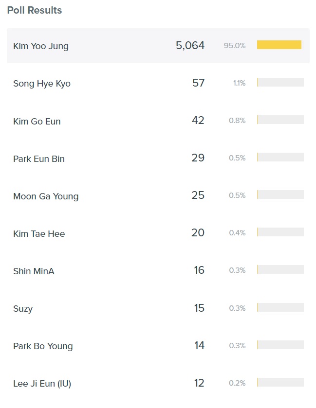Click Moon Ga Young's result bar
This screenshot has width=316, height=408.
(280, 195)
